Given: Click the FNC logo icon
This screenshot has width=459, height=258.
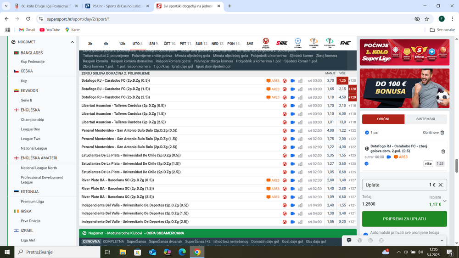Looking at the screenshot, I should point(345,43).
